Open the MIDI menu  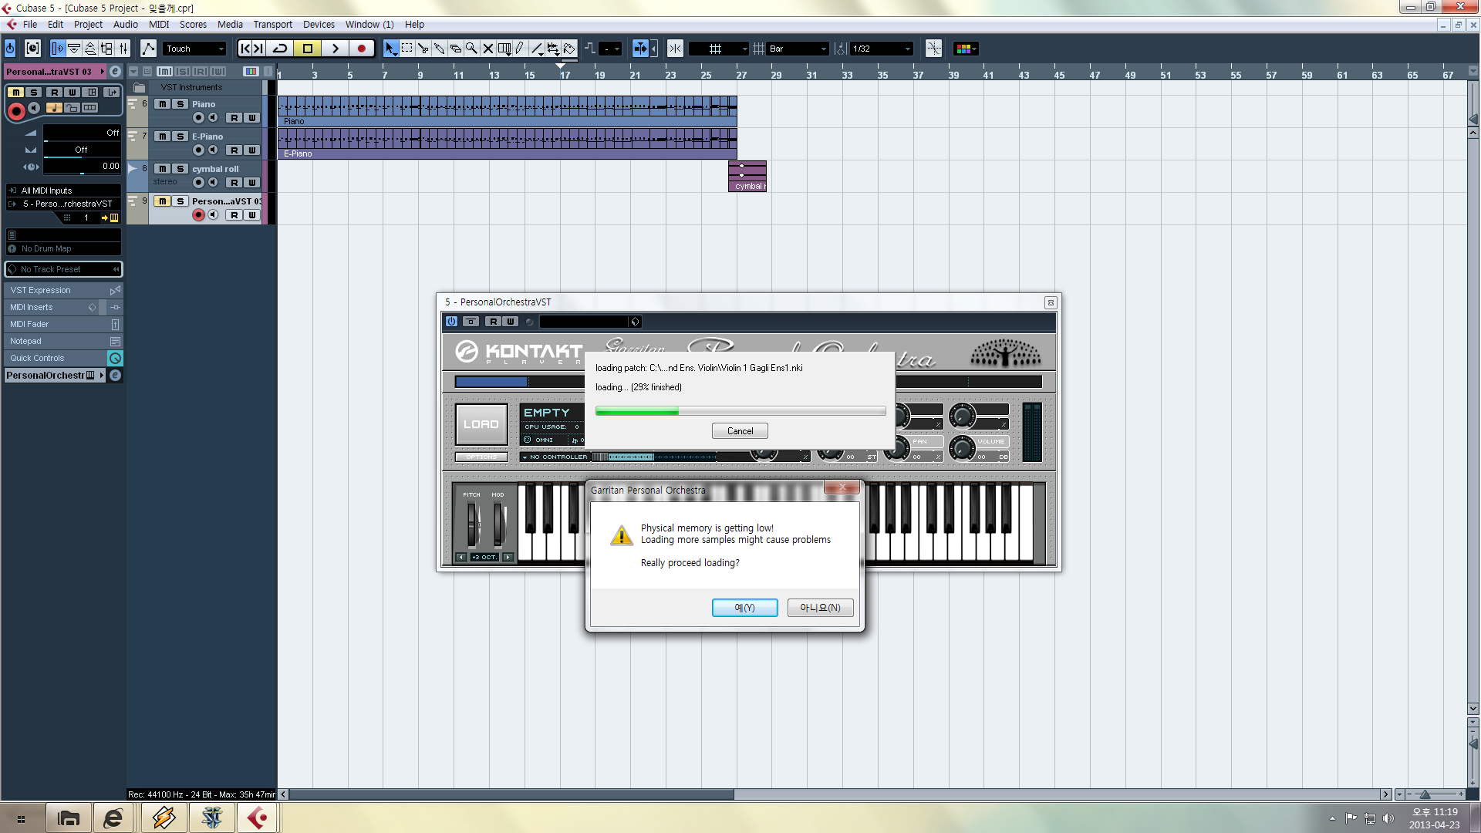coord(159,25)
